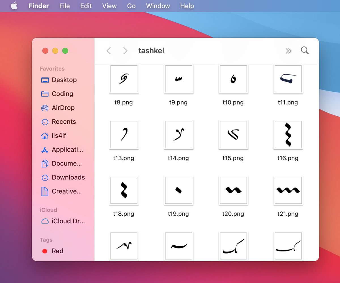Select the t19.png thumbnail
Viewport: 340px width, 283px height.
tap(178, 190)
